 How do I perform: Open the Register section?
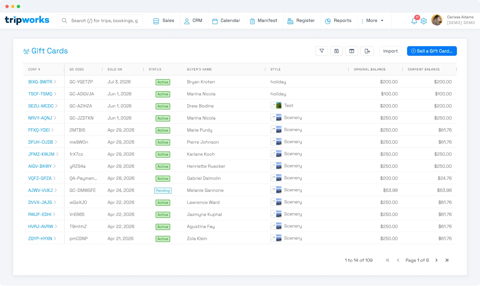[x=301, y=21]
